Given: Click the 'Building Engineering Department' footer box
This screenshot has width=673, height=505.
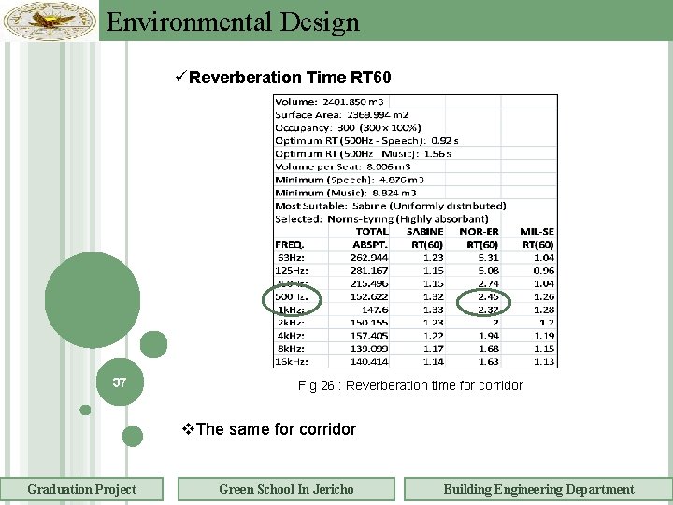Looking at the screenshot, I should click(538, 489).
